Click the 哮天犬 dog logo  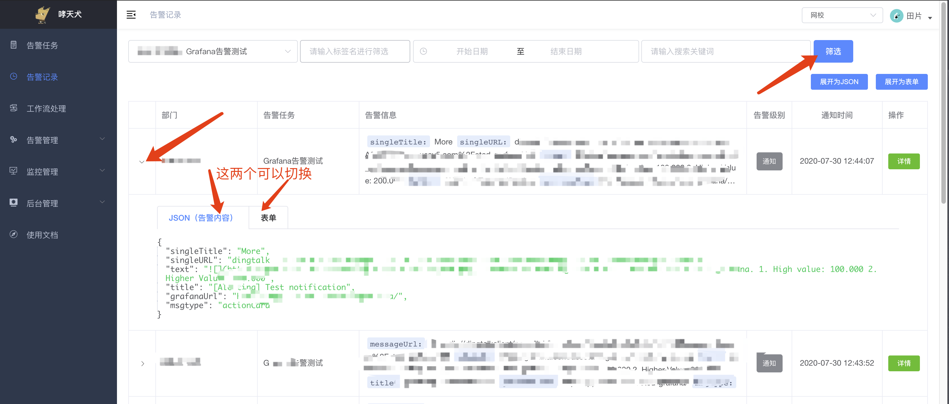[x=42, y=15]
